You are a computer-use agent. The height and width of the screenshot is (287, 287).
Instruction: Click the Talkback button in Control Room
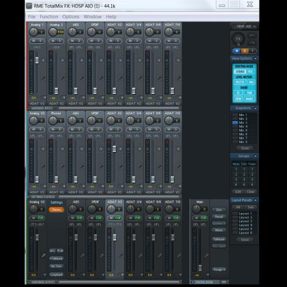point(219,239)
